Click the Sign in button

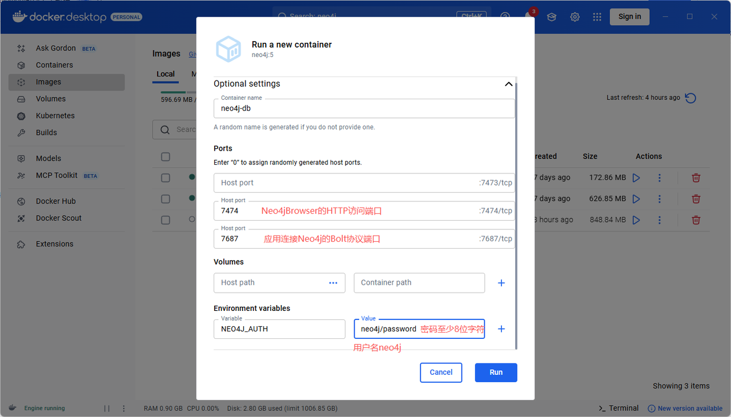[x=630, y=17]
